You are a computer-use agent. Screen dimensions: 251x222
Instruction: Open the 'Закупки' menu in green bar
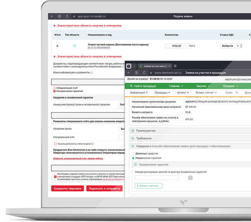click(x=203, y=86)
